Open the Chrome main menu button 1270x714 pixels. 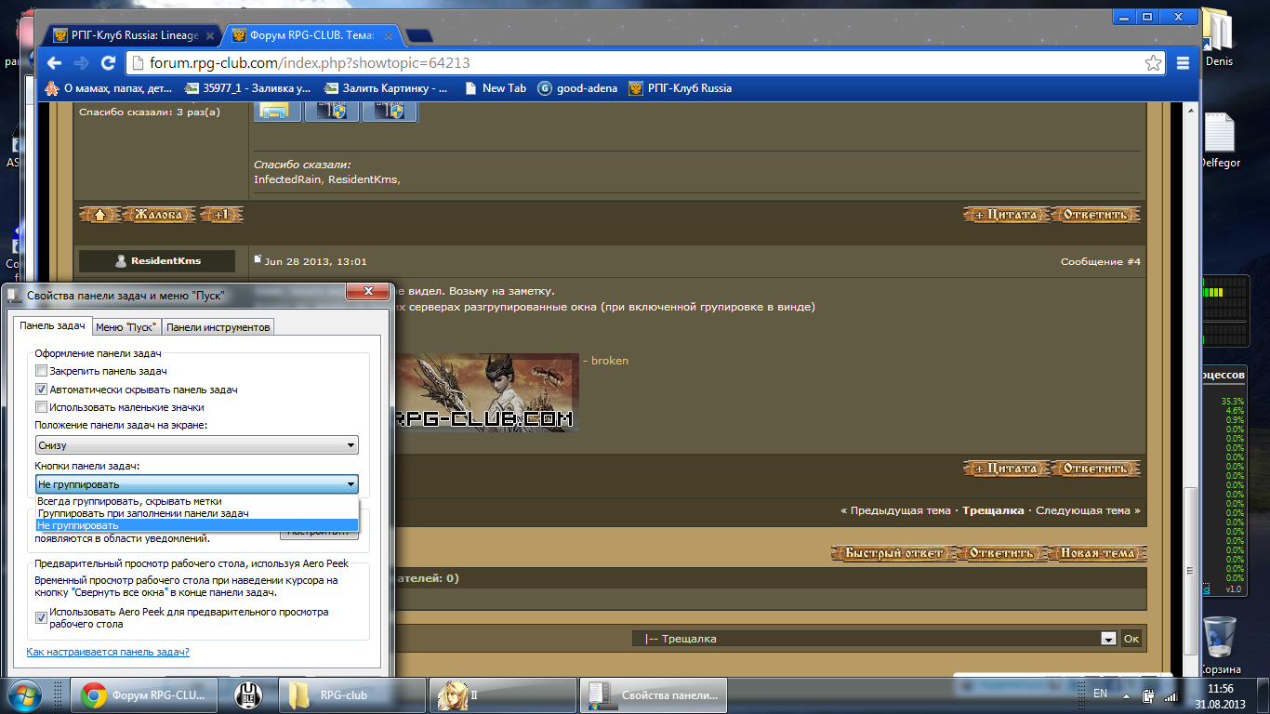click(x=1184, y=63)
